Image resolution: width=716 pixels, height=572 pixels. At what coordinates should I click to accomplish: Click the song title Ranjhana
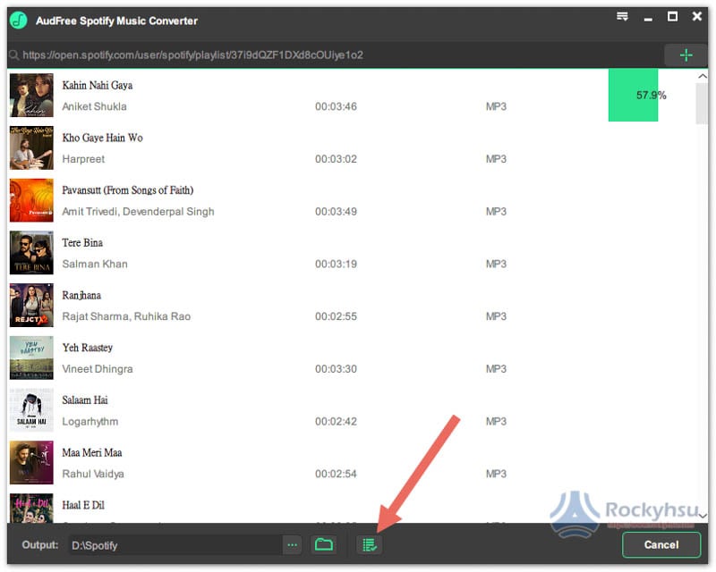[x=81, y=295]
